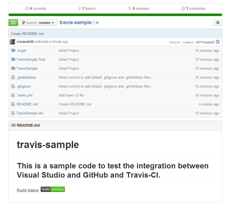Open the 1 branch tab
The image size is (226, 218).
[x=87, y=8]
